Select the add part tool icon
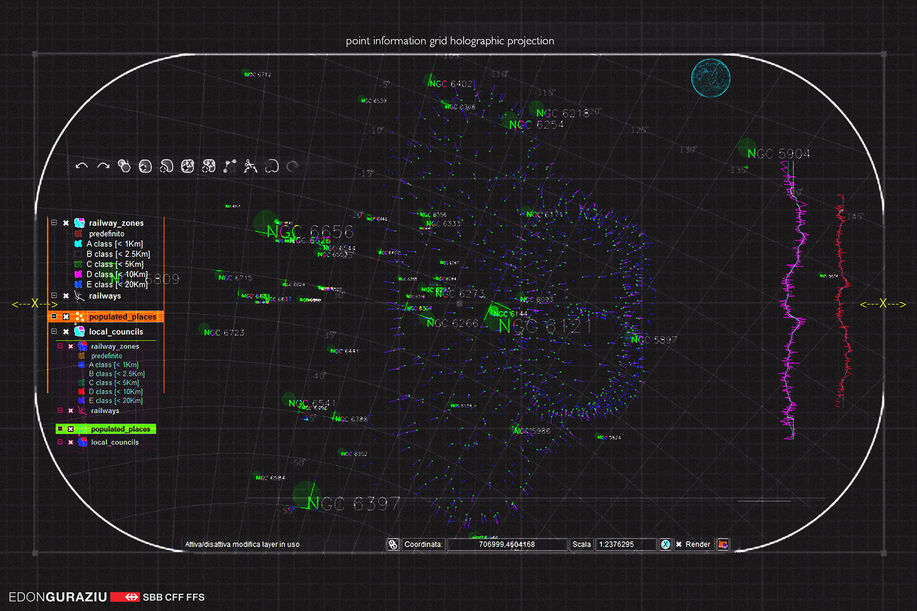The height and width of the screenshot is (611, 917). (166, 166)
